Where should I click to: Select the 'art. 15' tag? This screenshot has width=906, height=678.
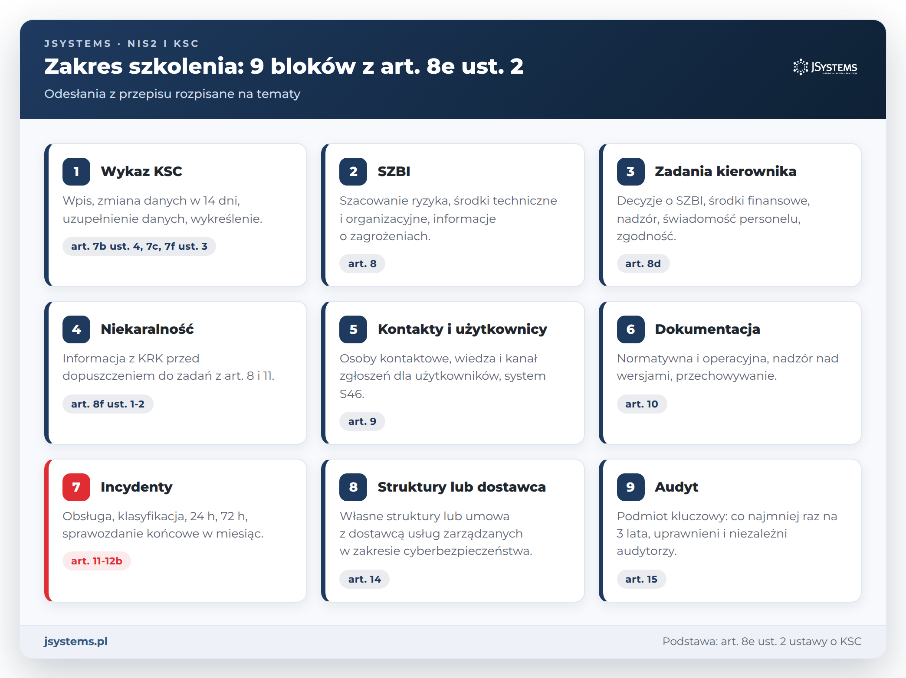tap(641, 579)
